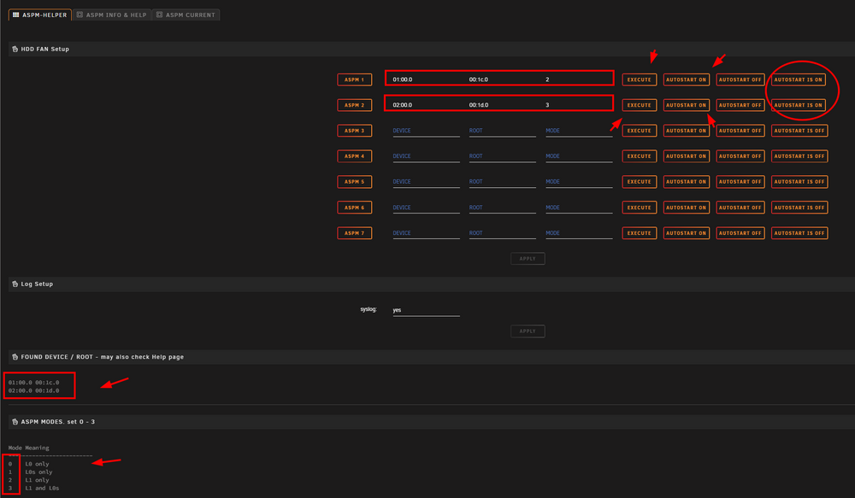
Task: Execute the ASPM 3 row
Action: click(x=639, y=131)
